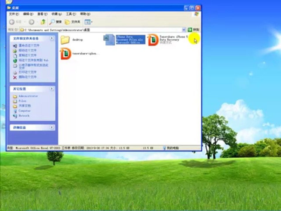Open the Administrator folder link
281x211 pixels.
[25, 96]
